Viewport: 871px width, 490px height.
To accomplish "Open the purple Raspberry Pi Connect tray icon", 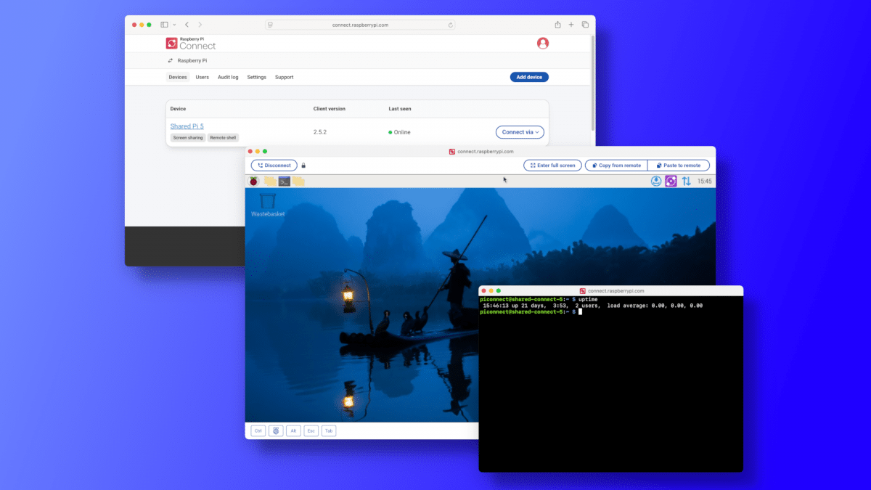I will pos(671,181).
